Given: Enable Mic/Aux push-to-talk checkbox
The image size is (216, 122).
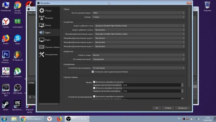Looking at the screenshot, I should tap(94, 88).
